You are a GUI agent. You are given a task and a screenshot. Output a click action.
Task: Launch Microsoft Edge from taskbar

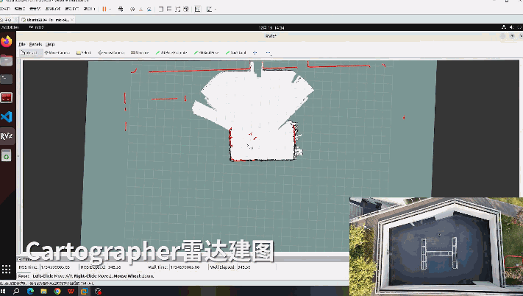(x=30, y=291)
